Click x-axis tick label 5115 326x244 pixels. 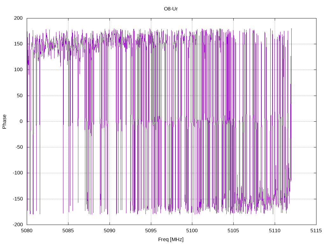coord(316,231)
